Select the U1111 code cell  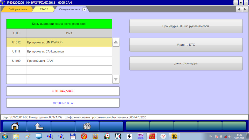tap(16, 51)
